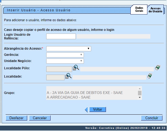Click the Desfazer button
Image resolution: width=167 pixels, height=131 pixels.
pos(16,118)
